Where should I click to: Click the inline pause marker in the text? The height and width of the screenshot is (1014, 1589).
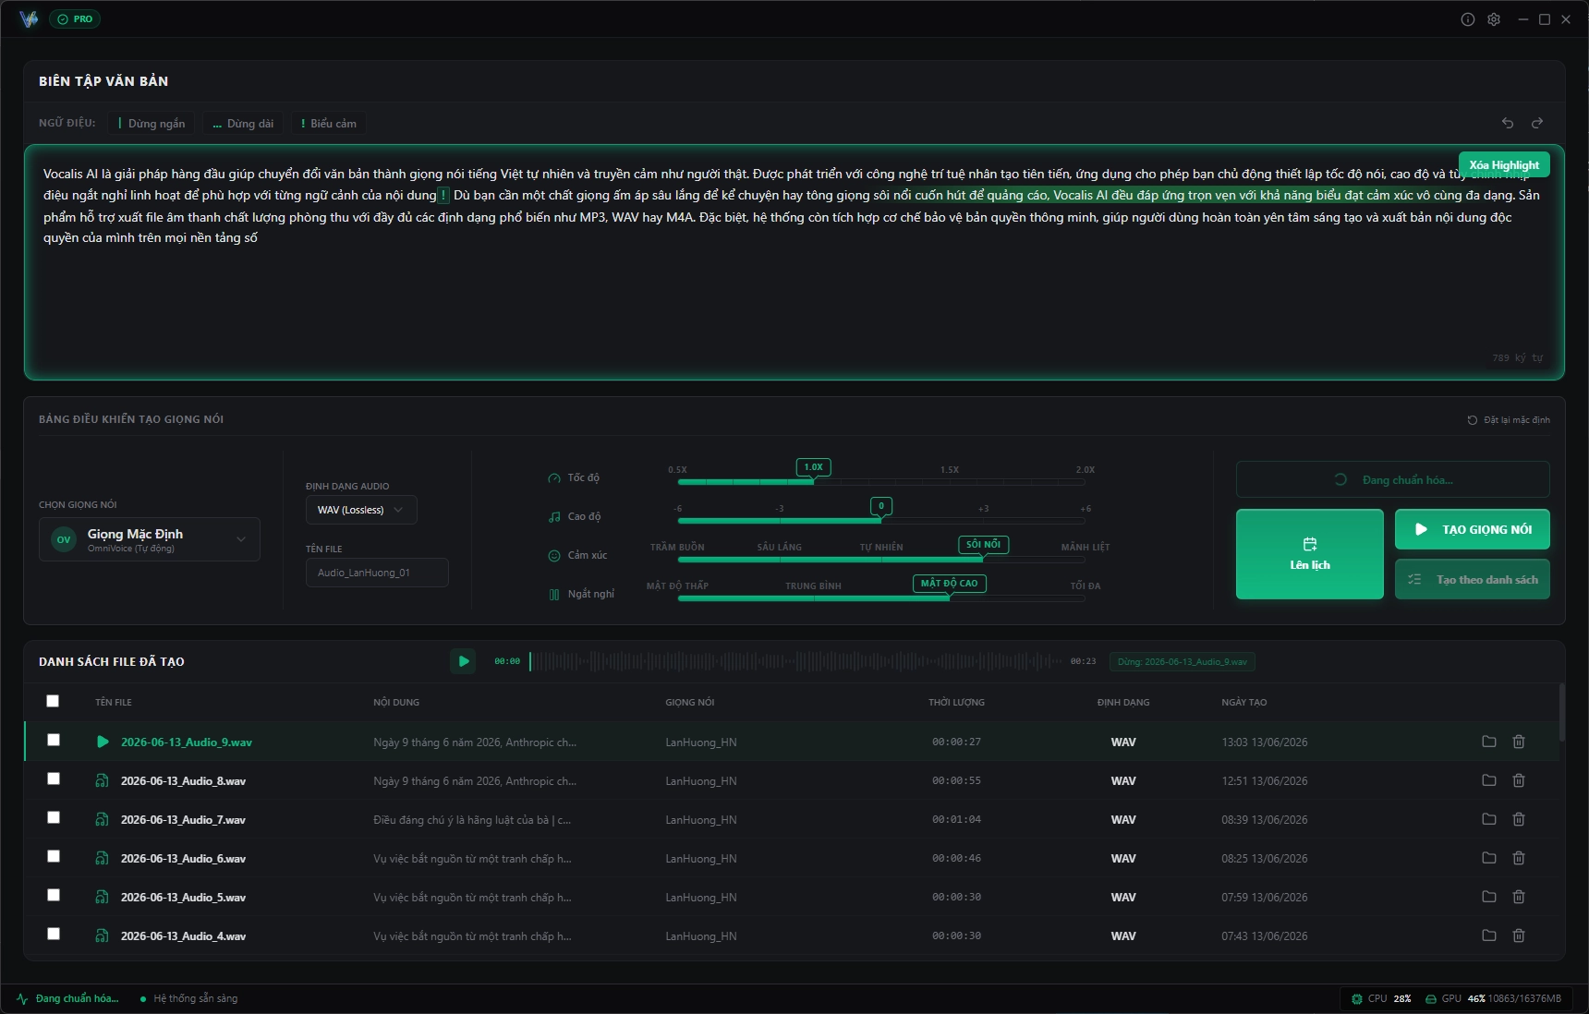coord(444,196)
